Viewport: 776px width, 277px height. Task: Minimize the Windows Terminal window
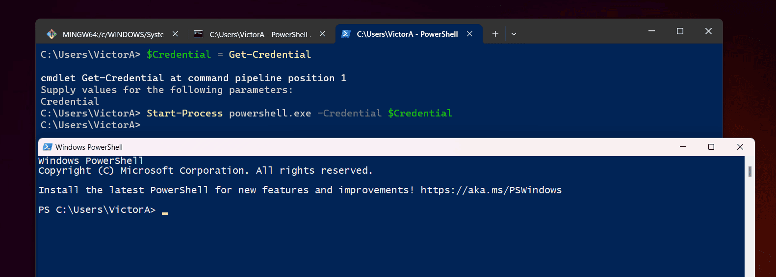pos(651,31)
